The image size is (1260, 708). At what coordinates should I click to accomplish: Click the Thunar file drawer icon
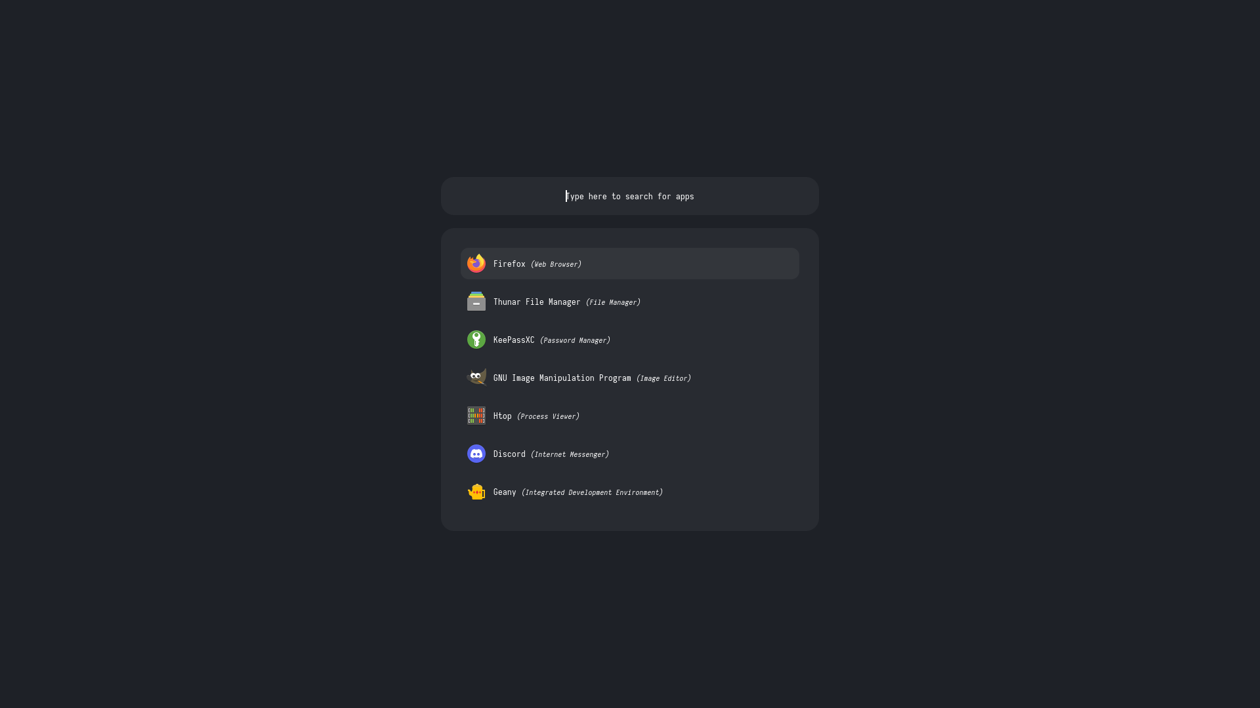point(476,302)
